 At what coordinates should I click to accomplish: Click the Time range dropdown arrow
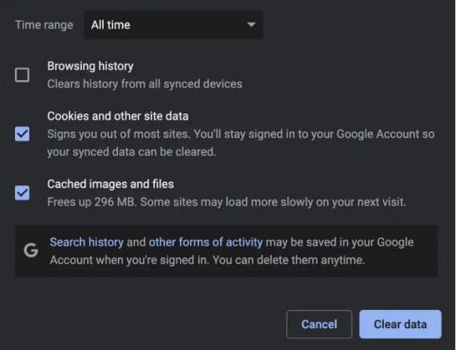pyautogui.click(x=252, y=25)
